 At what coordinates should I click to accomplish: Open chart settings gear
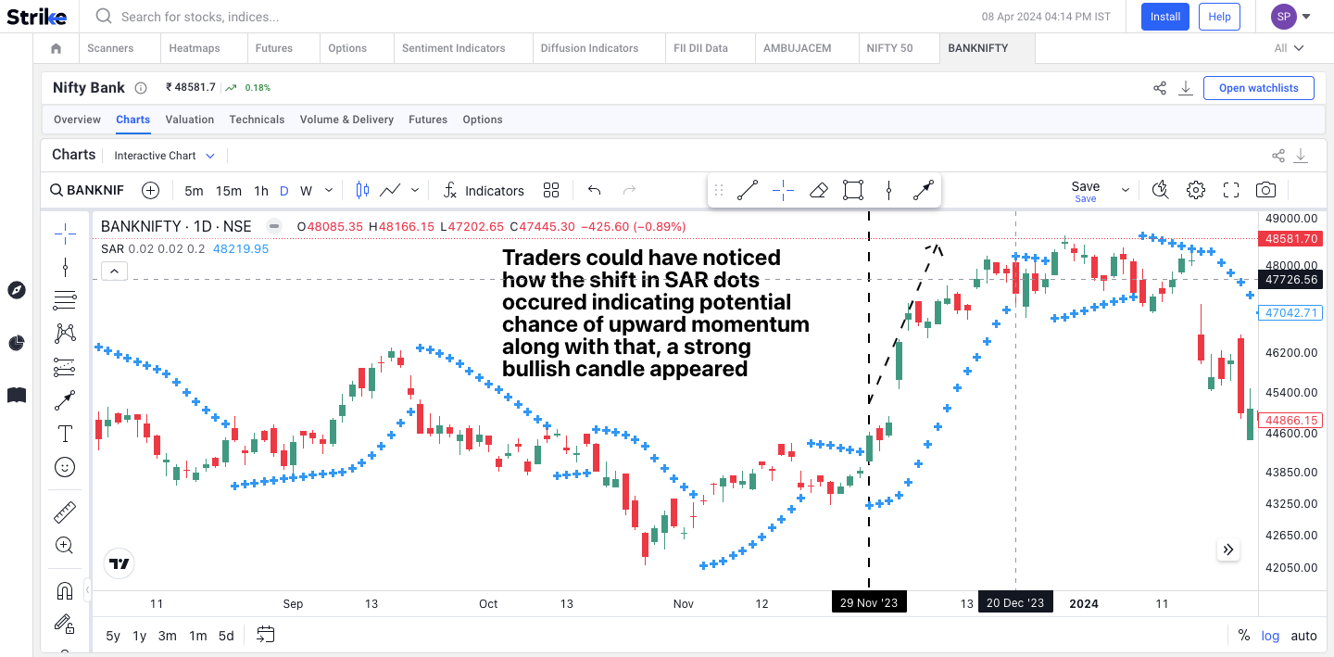point(1196,190)
